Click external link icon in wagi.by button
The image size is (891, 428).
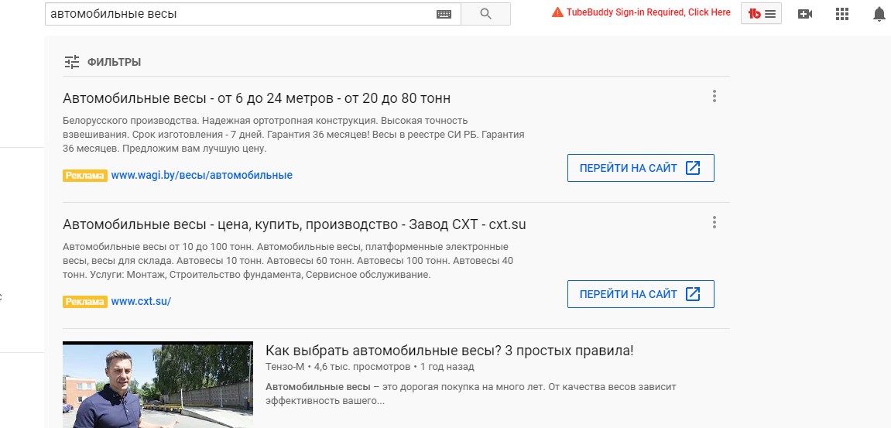click(693, 168)
